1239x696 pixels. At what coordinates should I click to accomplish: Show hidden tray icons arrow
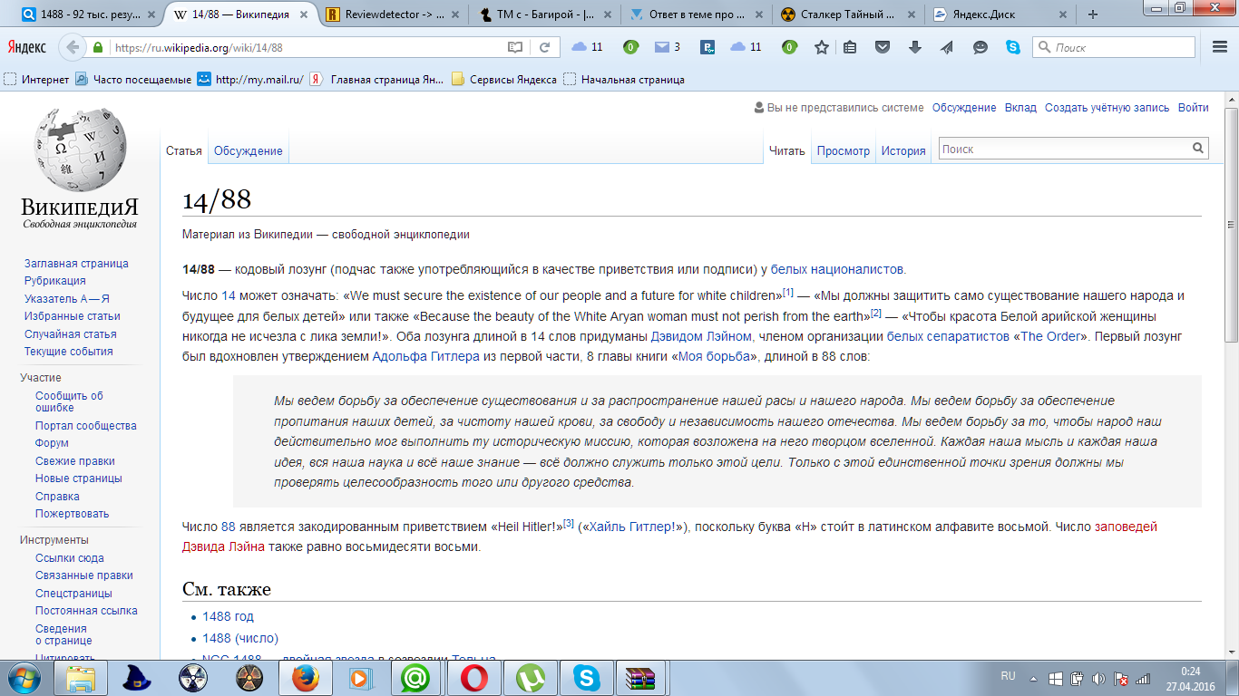(1033, 679)
